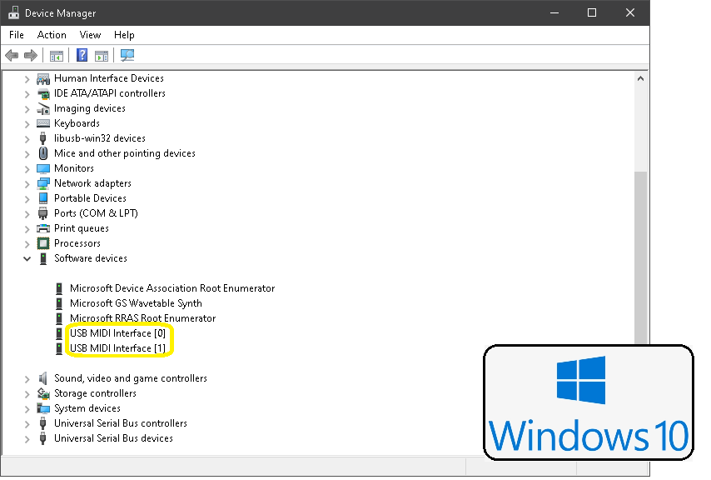Click the scan for hardware changes icon
The image size is (711, 480).
tap(127, 56)
